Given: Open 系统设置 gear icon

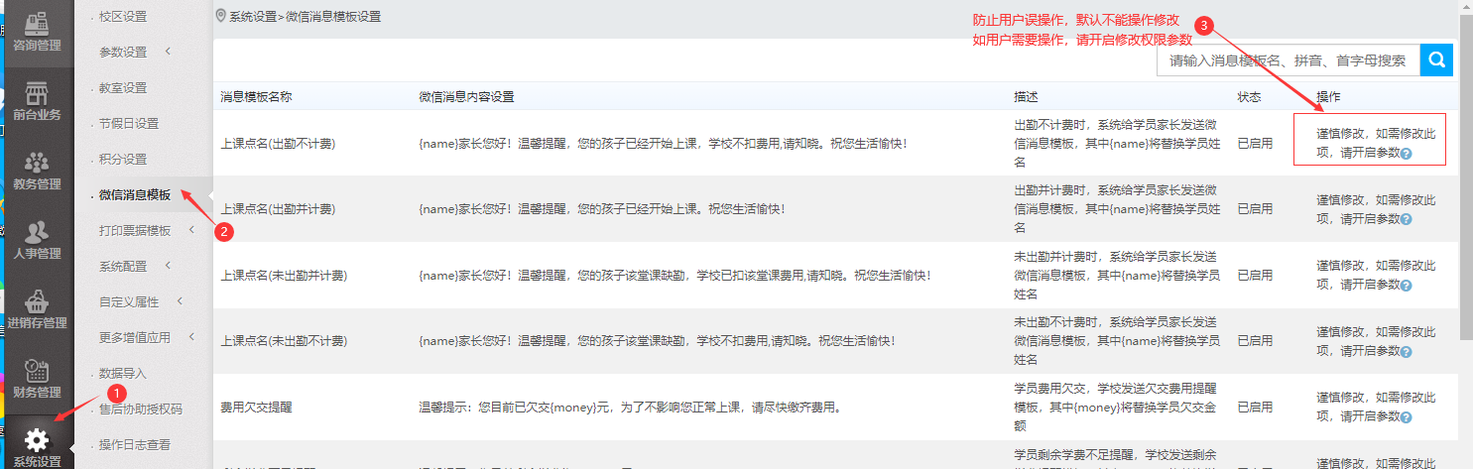Looking at the screenshot, I should (x=37, y=439).
